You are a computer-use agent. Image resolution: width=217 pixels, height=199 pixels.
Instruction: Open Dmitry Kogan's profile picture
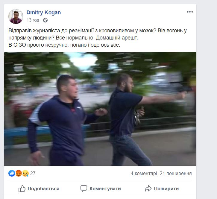click(x=16, y=16)
